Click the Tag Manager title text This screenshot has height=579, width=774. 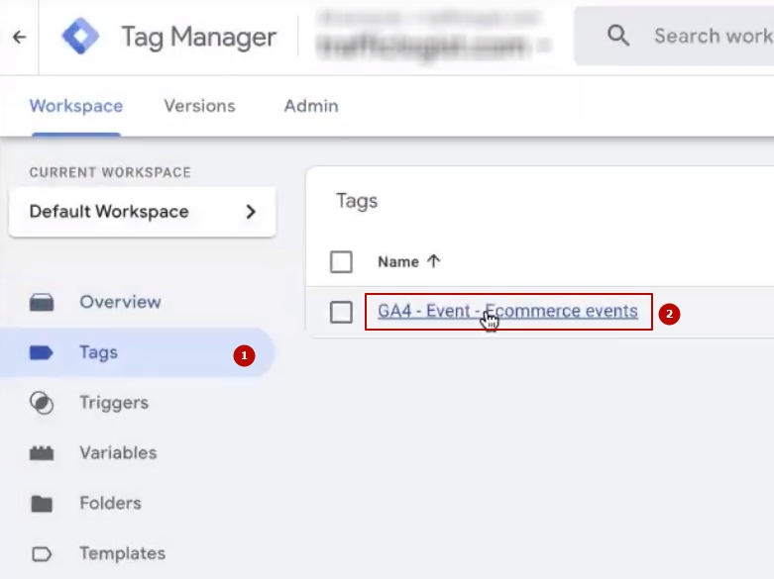tap(198, 37)
